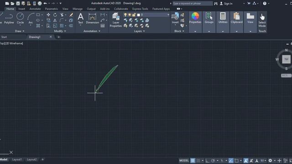Open annotation scale 1:1 dropdown

263,160
